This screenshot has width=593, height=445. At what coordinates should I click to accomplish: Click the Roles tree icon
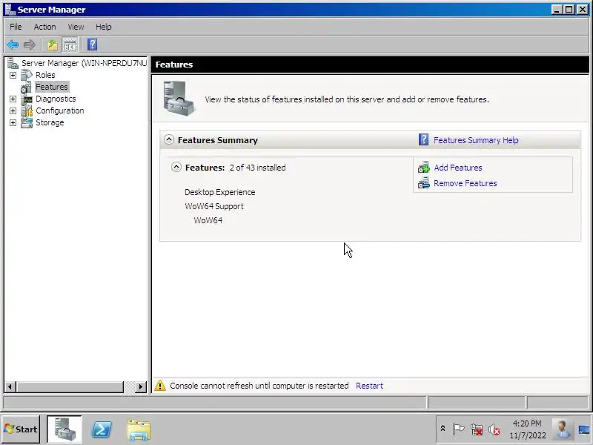pos(27,75)
